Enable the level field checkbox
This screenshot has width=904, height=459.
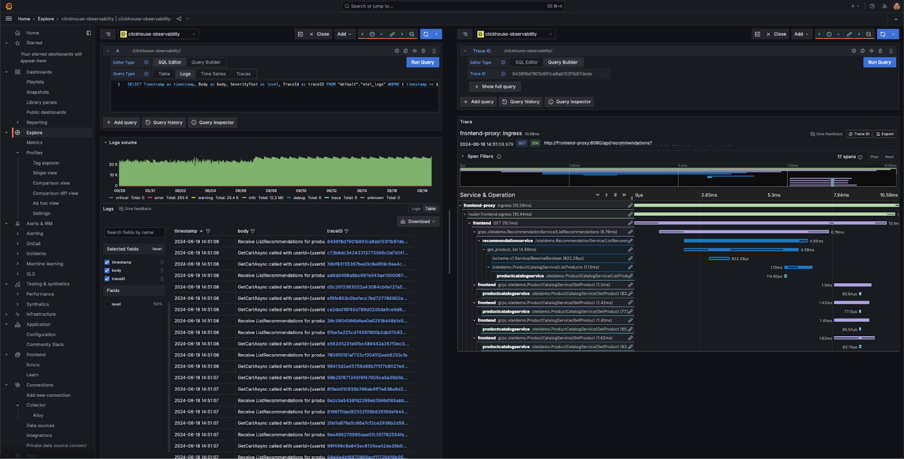(x=107, y=304)
